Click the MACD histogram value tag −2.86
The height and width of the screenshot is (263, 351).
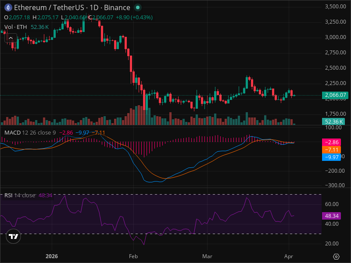coord(332,142)
